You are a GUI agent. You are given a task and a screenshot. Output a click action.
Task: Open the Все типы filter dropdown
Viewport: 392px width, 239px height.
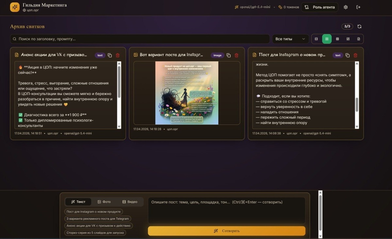pyautogui.click(x=291, y=39)
